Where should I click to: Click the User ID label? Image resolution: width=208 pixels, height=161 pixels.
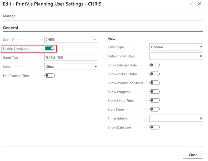[8, 40]
